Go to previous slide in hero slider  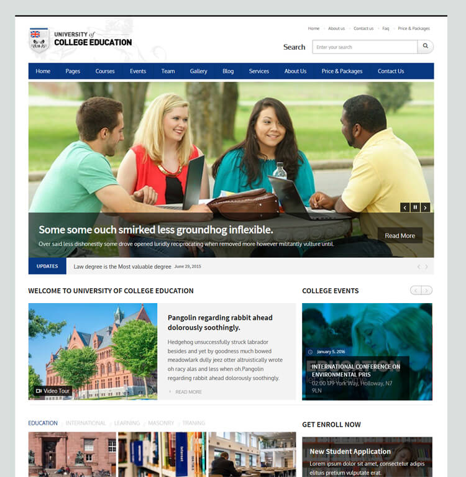pos(404,207)
